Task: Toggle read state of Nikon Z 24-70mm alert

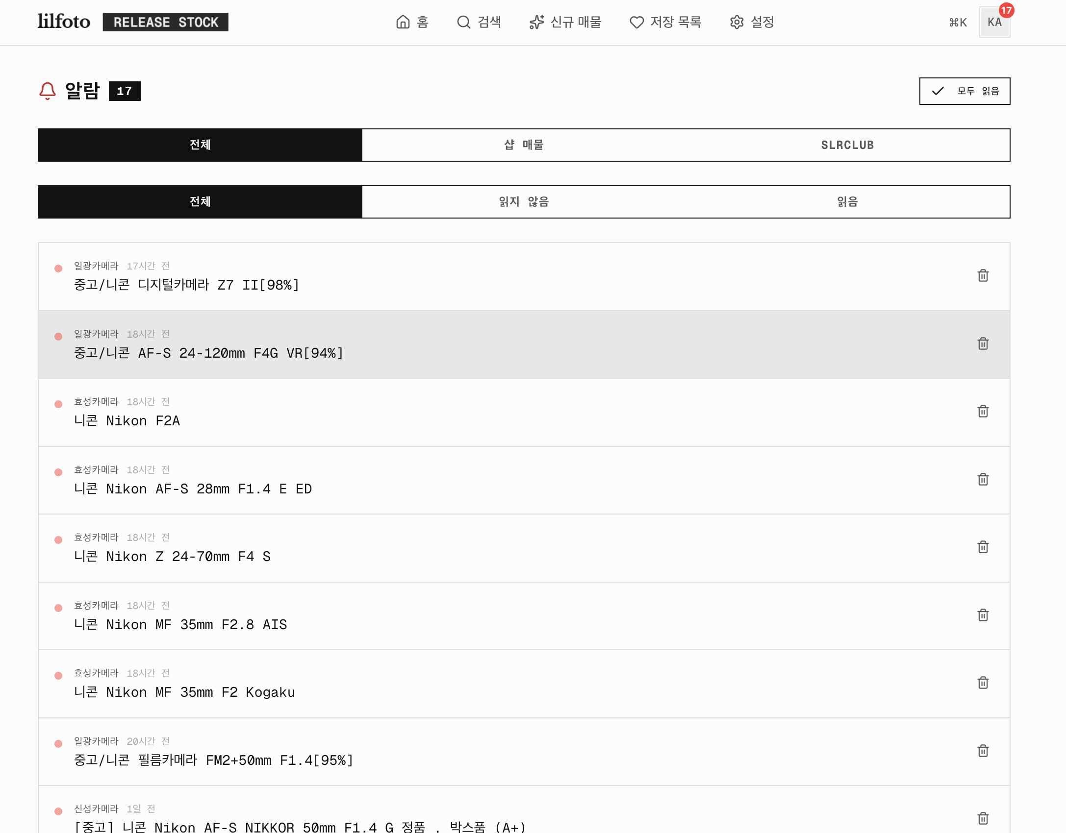Action: pos(58,539)
